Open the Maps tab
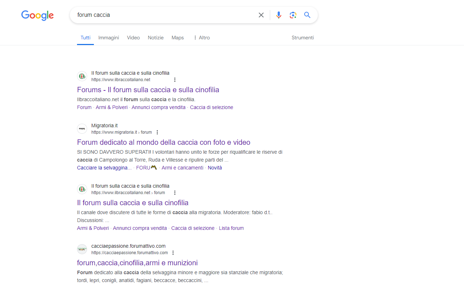 click(177, 38)
